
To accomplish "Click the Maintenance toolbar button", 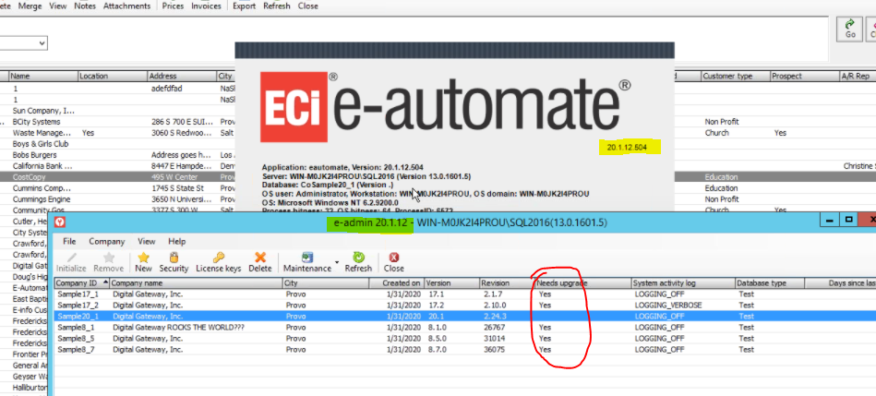I will [x=307, y=262].
